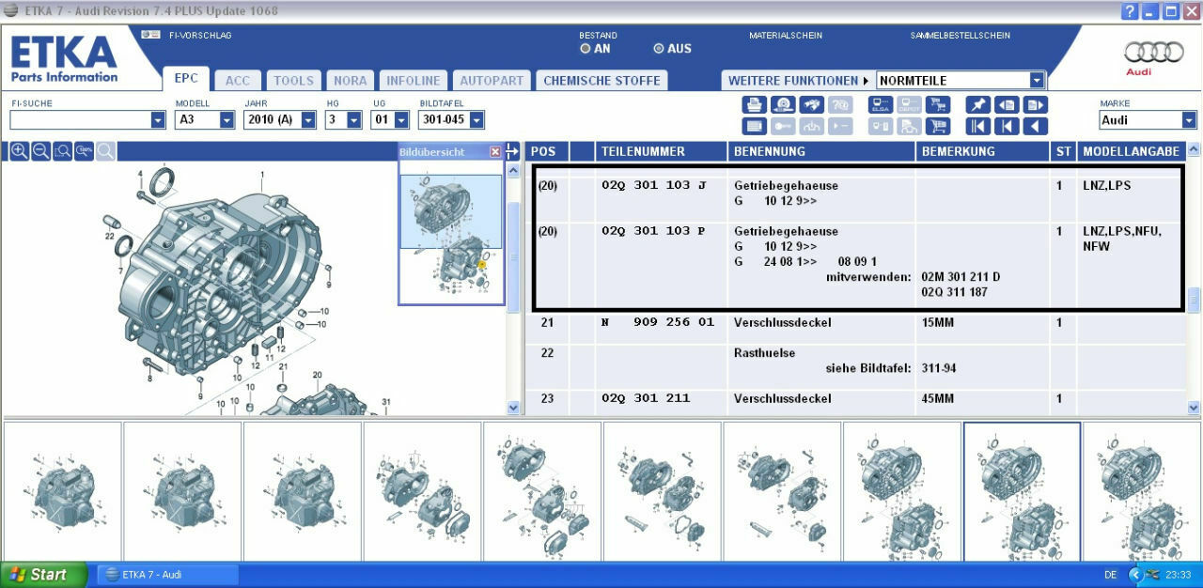Switch to the AUTOPART tab
This screenshot has width=1203, height=588.
tap(492, 81)
